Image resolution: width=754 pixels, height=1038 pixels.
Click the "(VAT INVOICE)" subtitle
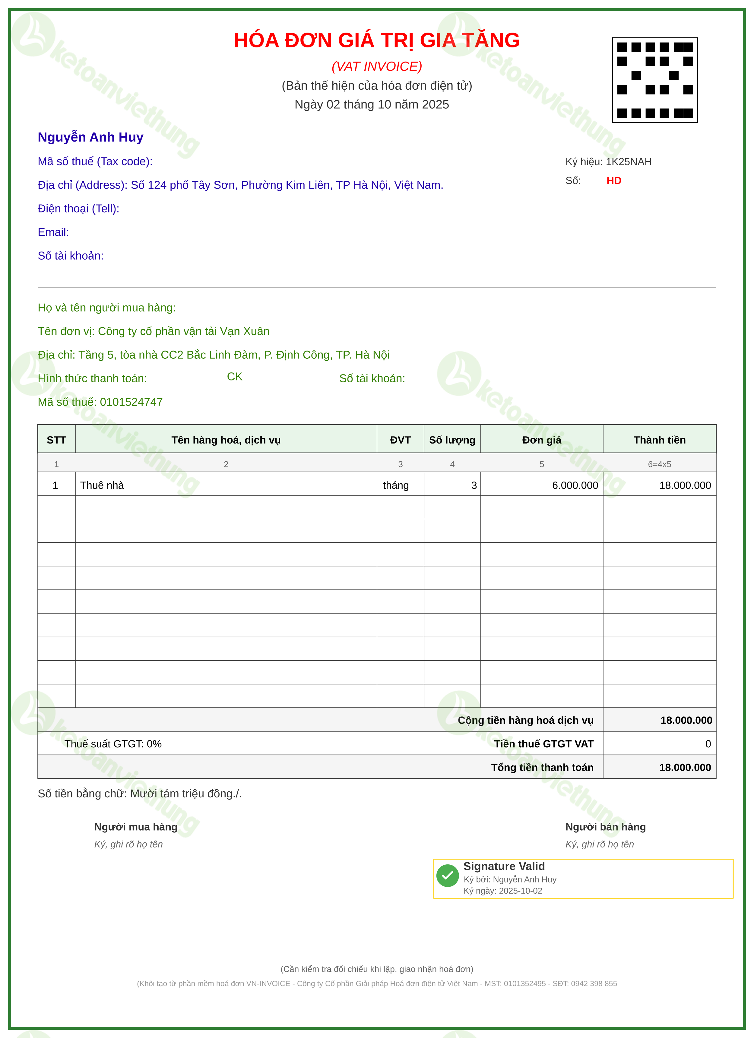pyautogui.click(x=377, y=66)
